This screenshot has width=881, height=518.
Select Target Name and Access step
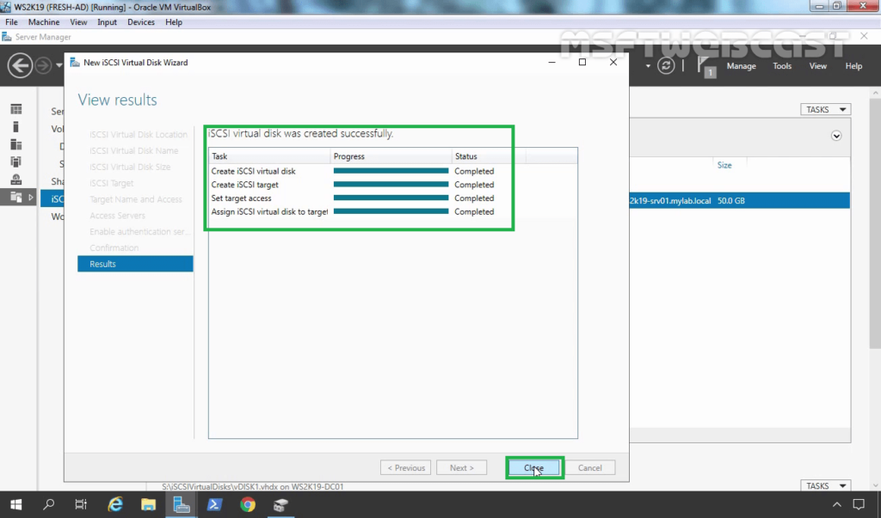(135, 199)
